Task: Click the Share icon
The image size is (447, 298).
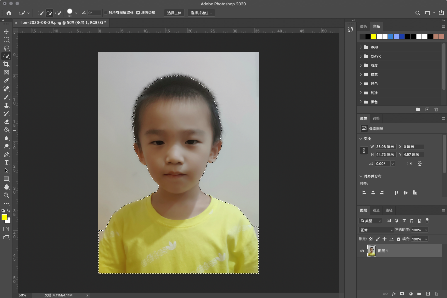Action: point(441,13)
